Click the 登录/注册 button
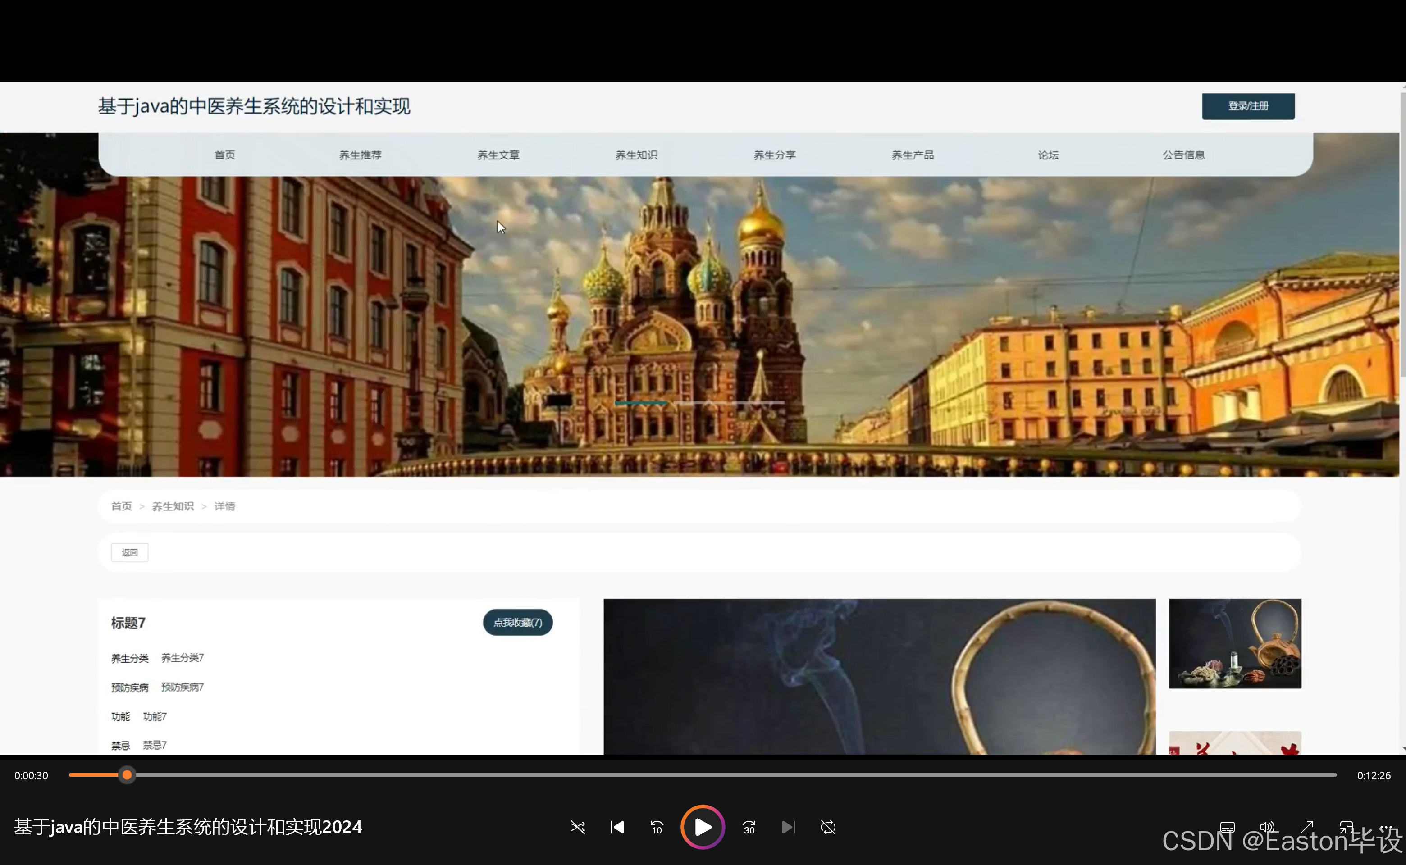This screenshot has height=865, width=1406. point(1247,106)
